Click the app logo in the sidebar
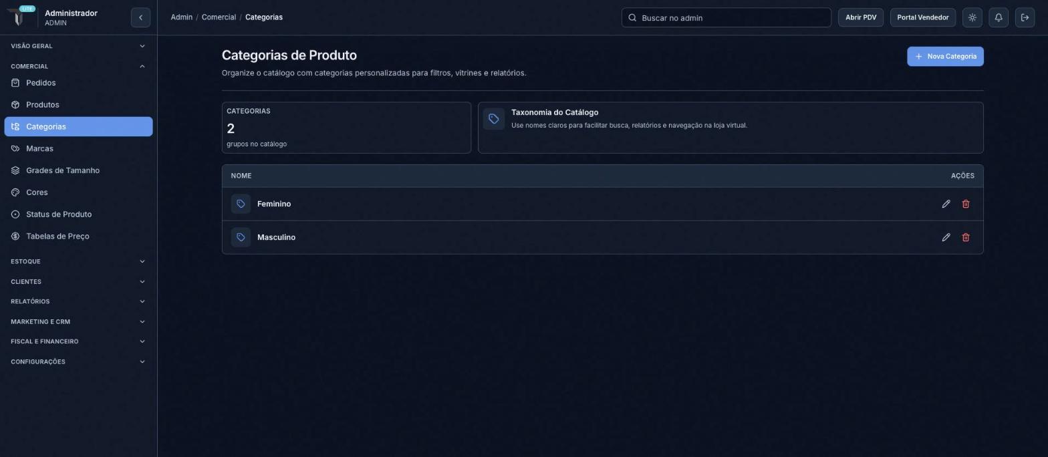 click(19, 17)
